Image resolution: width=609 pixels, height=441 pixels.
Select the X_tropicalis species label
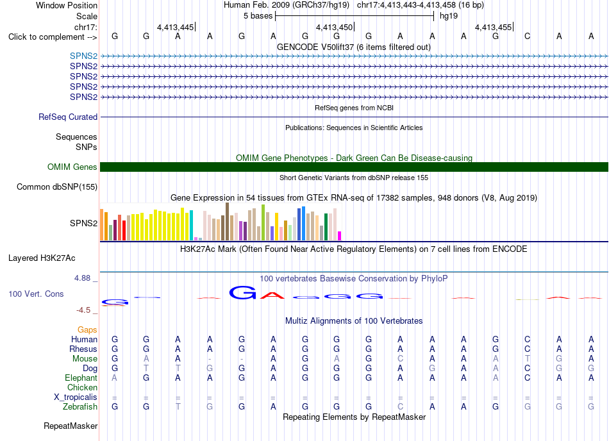tap(76, 397)
